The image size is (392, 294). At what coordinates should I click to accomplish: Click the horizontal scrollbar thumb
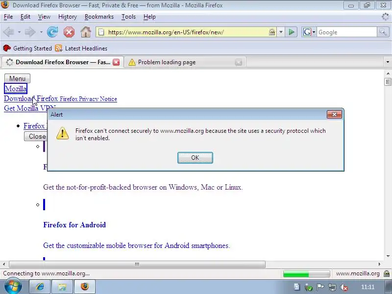137,264
